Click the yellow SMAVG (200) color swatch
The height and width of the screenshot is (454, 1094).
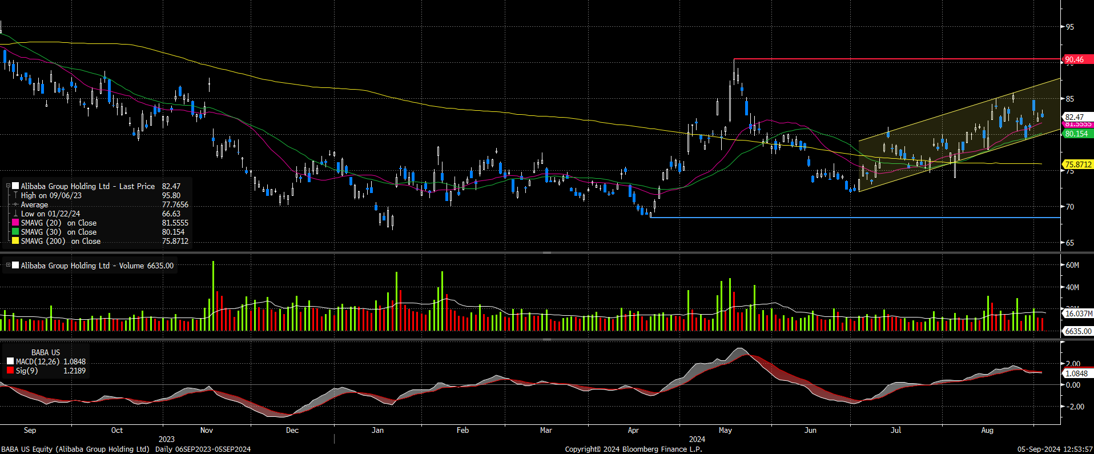point(16,241)
